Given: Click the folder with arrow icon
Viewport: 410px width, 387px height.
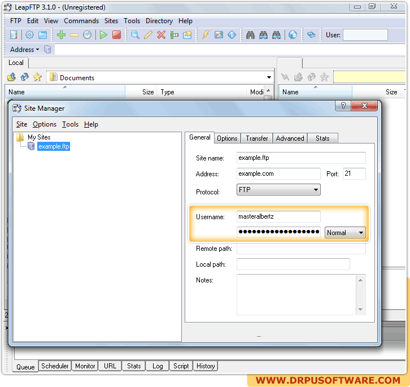Looking at the screenshot, I should click(187, 35).
